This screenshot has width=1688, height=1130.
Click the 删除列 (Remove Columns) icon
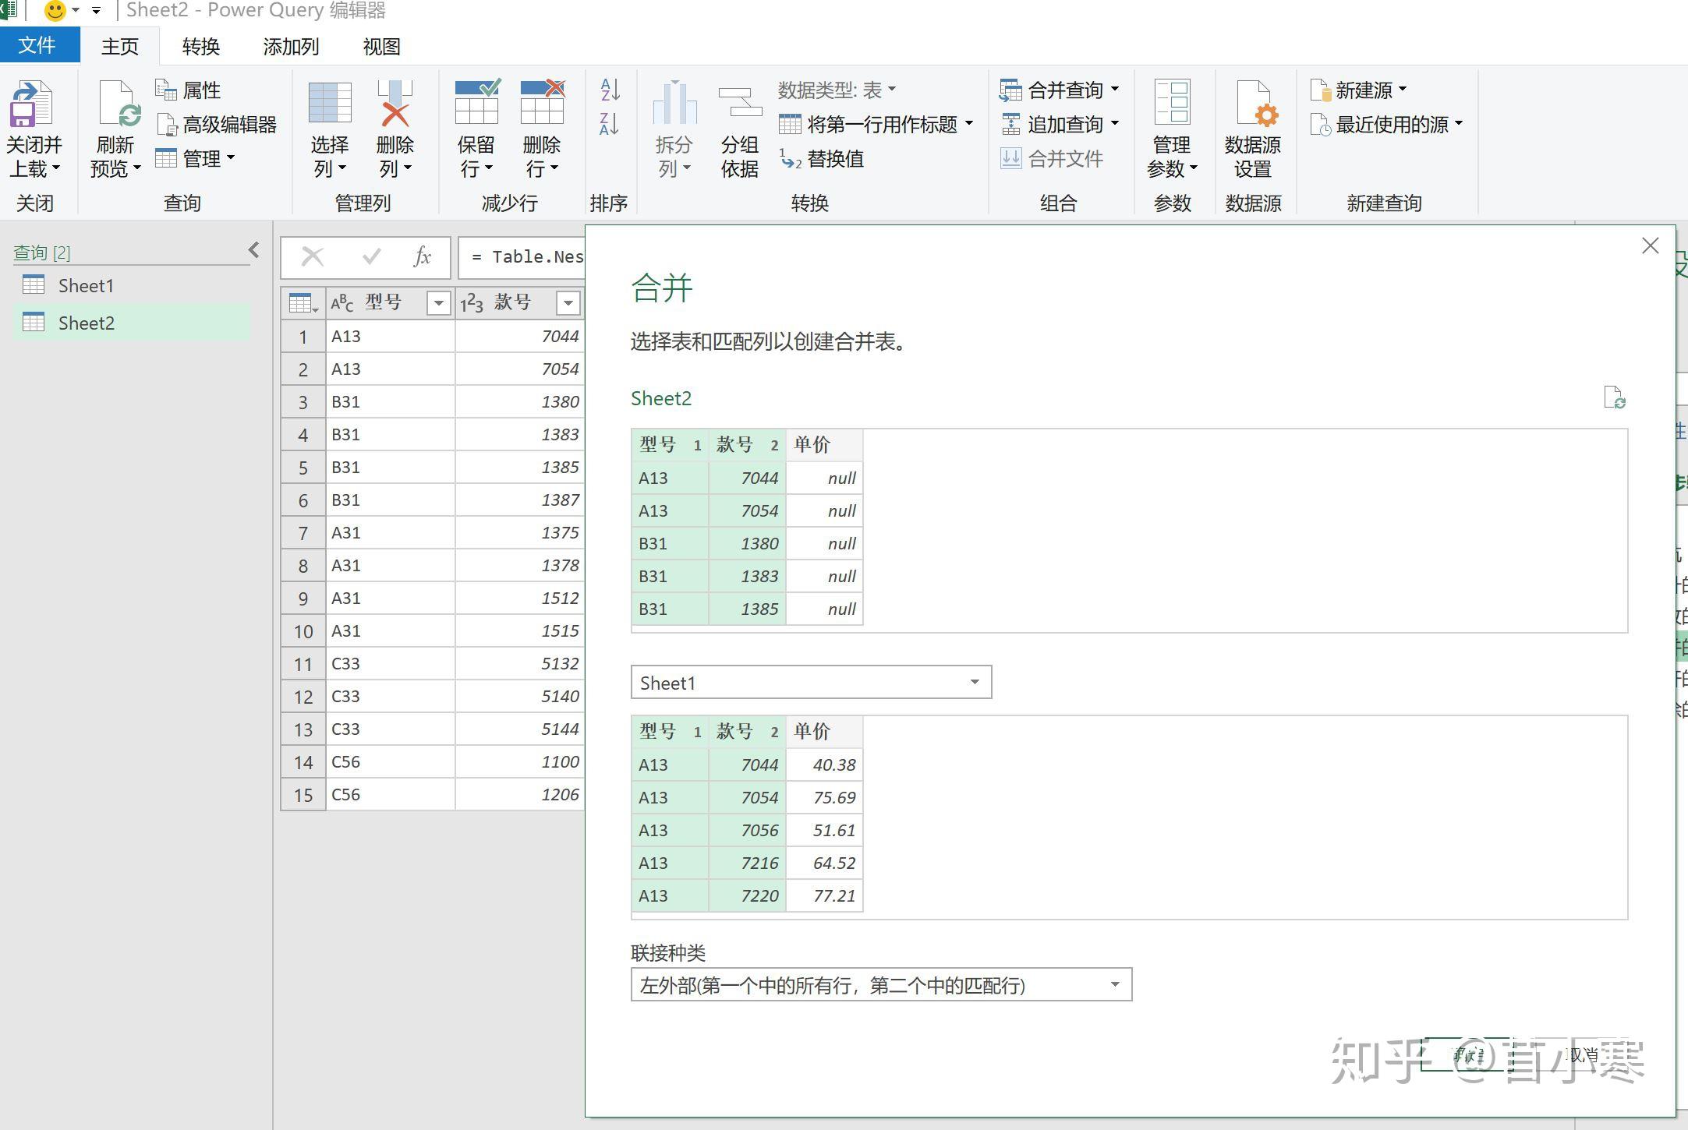tap(395, 129)
